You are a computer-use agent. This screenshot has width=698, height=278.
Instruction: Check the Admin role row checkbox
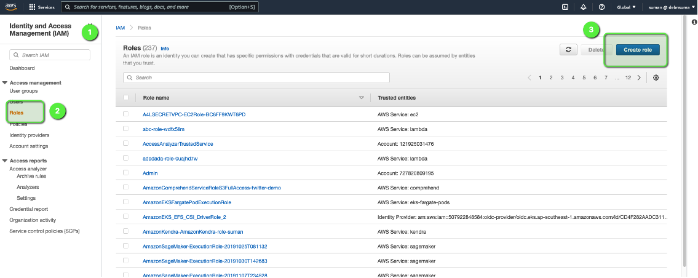point(125,172)
